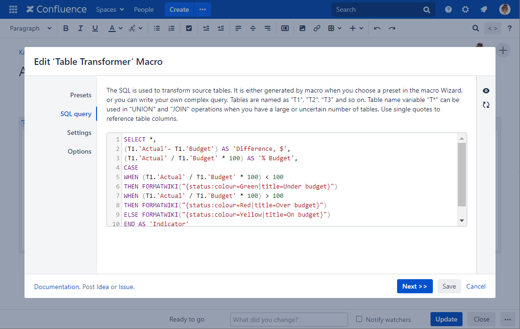Switch to the Presets tab
Viewport: 520px width, 329px height.
pyautogui.click(x=81, y=95)
